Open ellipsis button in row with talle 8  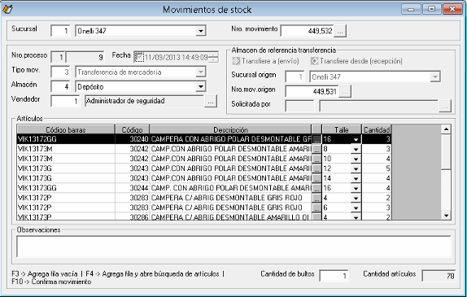coord(316,149)
